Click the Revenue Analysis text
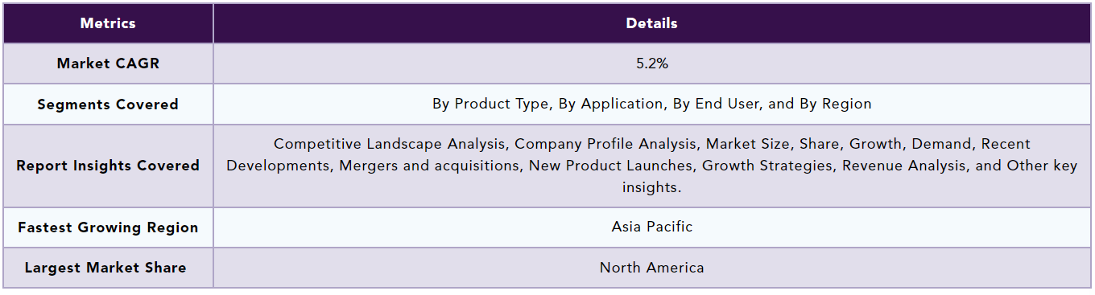The width and height of the screenshot is (1095, 295). (902, 166)
